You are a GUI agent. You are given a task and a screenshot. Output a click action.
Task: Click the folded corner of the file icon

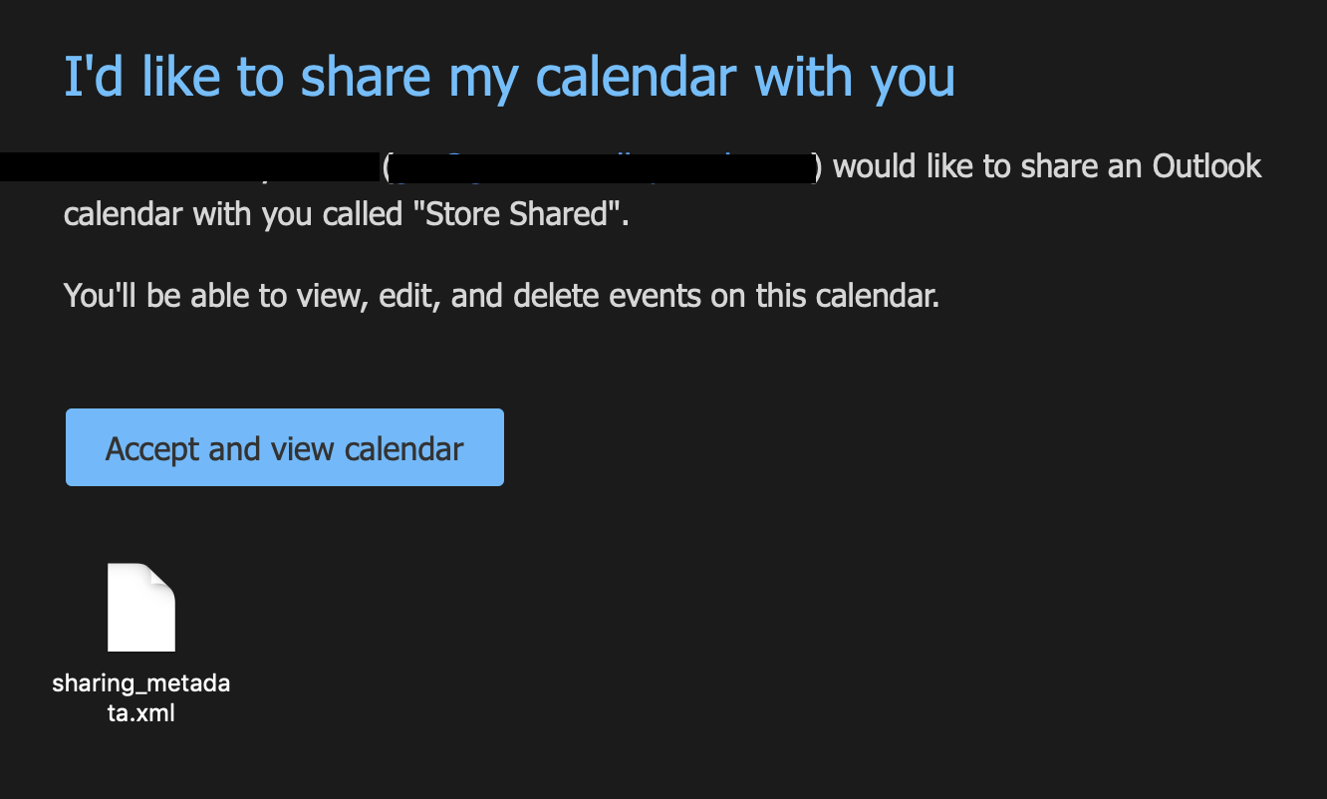point(162,577)
